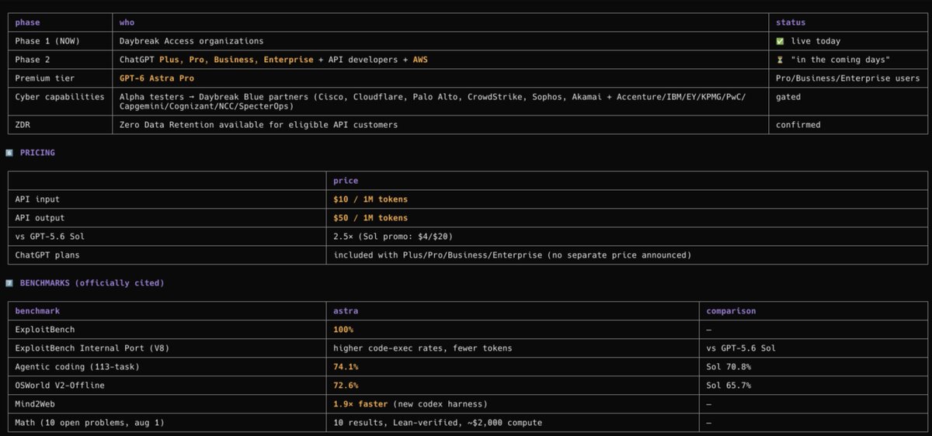Click the 'Mind2Web' benchmark label
This screenshot has height=436, width=932.
(34, 404)
